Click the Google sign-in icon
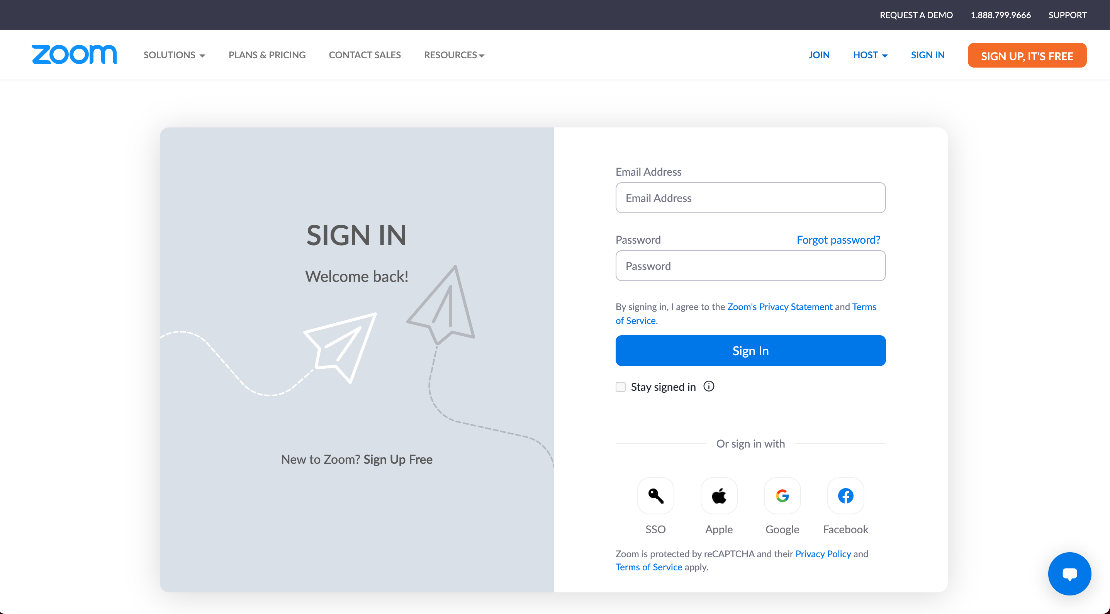The width and height of the screenshot is (1110, 614). [x=782, y=495]
